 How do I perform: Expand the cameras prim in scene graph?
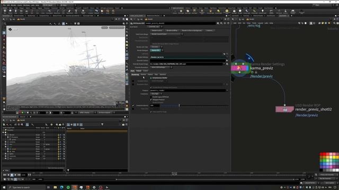[6, 142]
